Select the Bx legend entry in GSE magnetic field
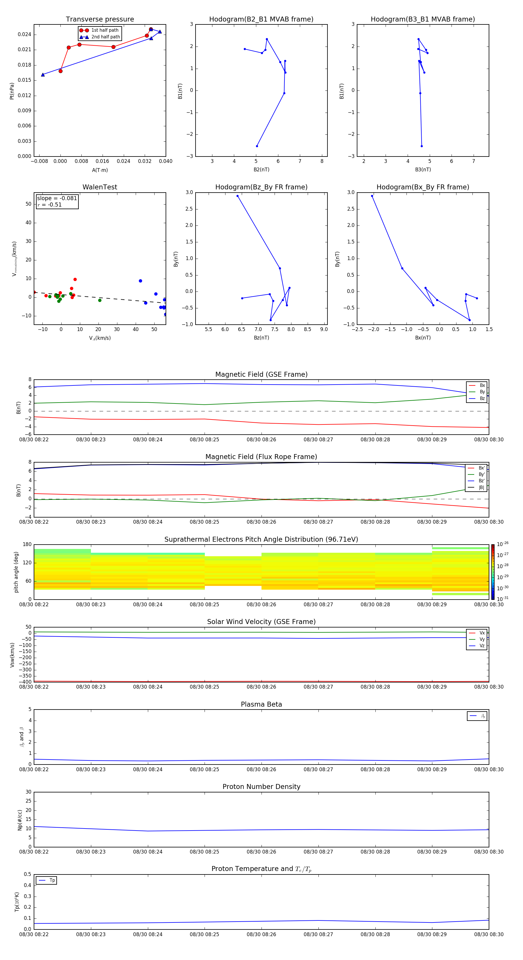This screenshot has height=960, width=523. click(477, 385)
